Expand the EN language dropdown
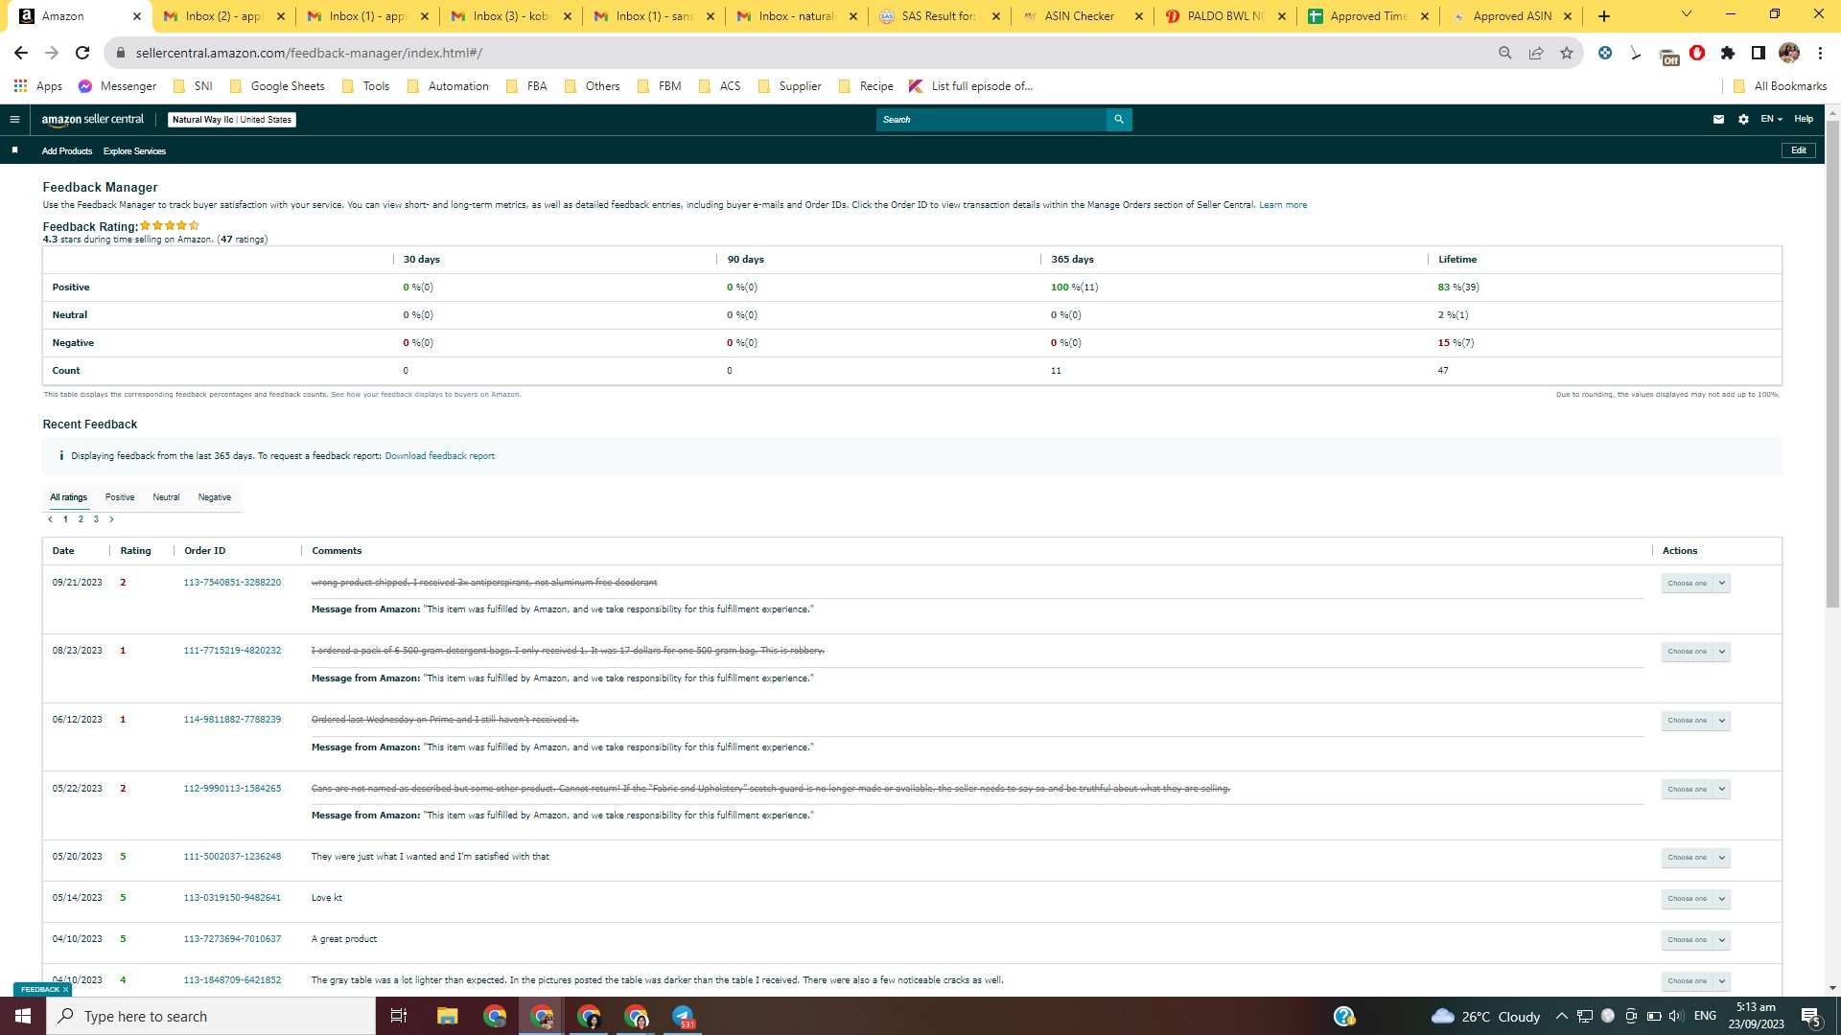 tap(1771, 120)
